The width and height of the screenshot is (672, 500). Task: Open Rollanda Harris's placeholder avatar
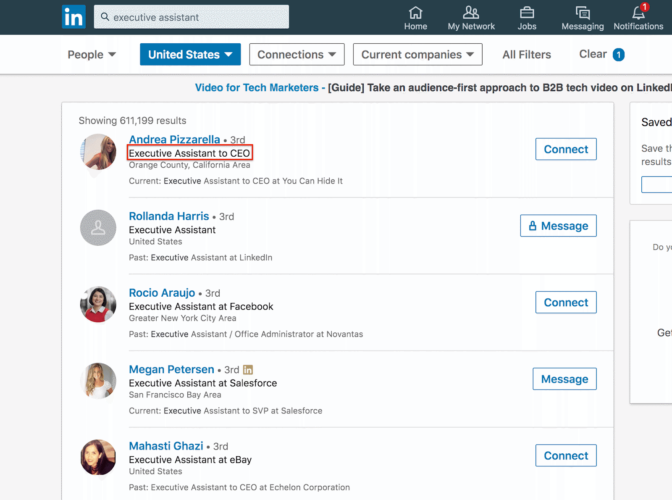point(98,228)
